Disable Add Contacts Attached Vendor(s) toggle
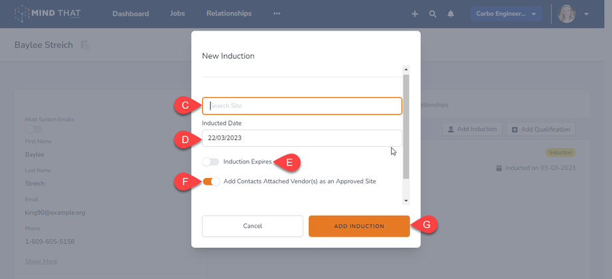 pos(211,181)
